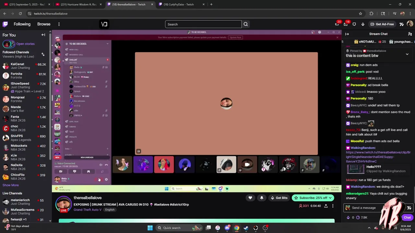Open therealbellalove channel avatar
Screen dimensions: 415x233
(x=64, y=205)
